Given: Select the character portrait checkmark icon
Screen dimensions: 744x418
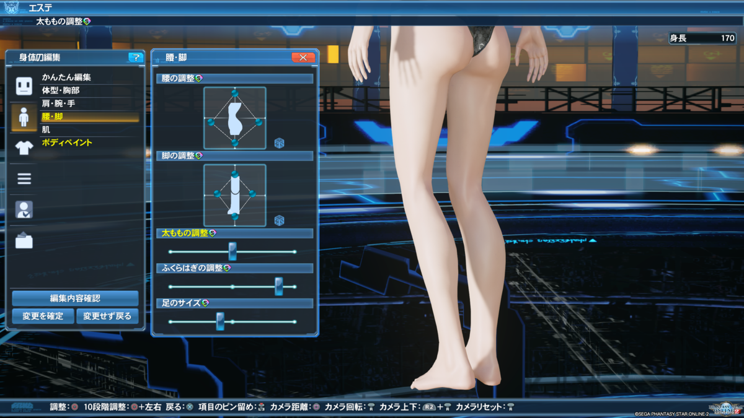Looking at the screenshot, I should 24,209.
